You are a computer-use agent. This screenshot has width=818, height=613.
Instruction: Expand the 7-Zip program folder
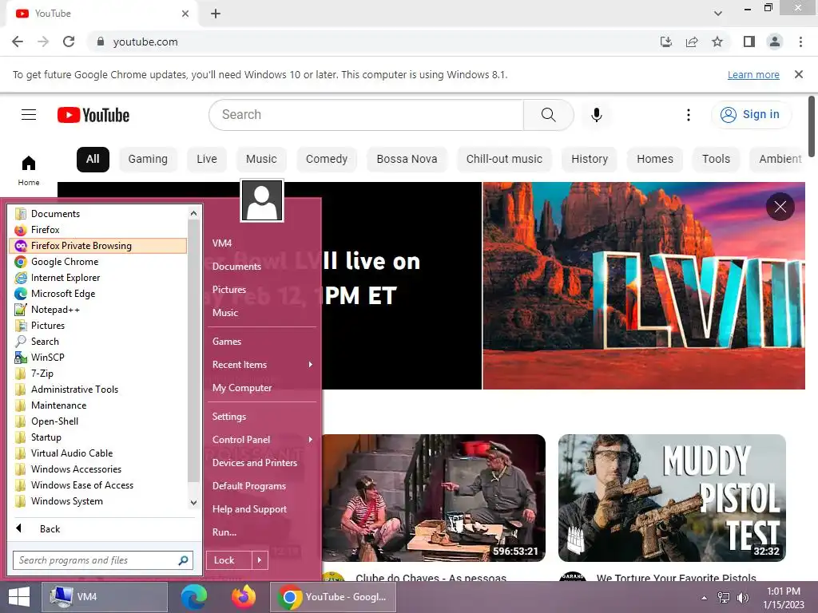pyautogui.click(x=98, y=374)
